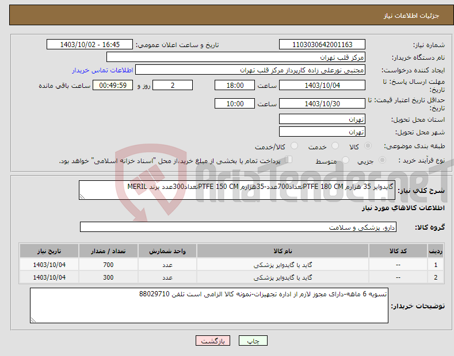Click the واحد شمارش column header
Viewport: 454px width, 356px height.
click(167, 251)
